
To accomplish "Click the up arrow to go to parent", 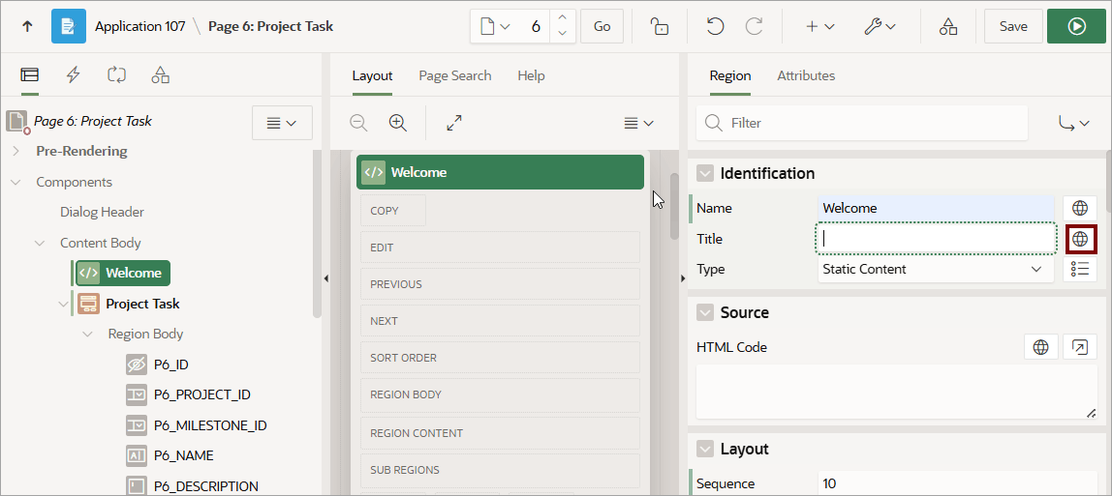I will (27, 26).
